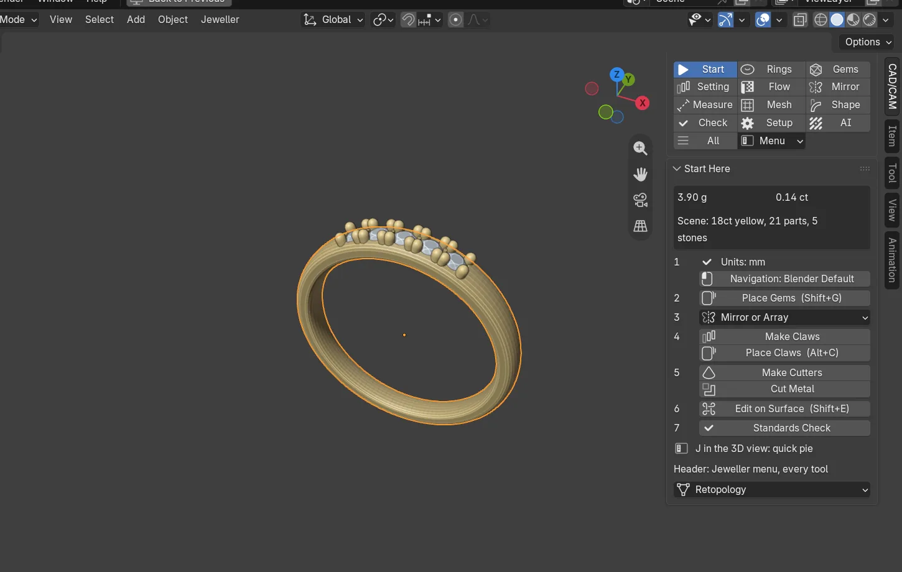Select rendered viewport shading icon

pyautogui.click(x=869, y=20)
